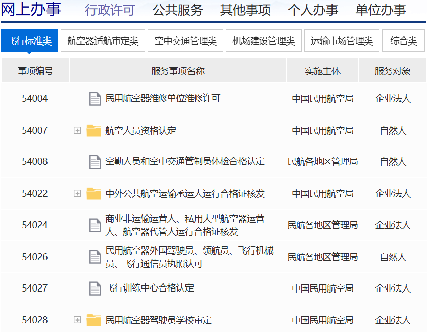Open 航空人员资格认定 item

click(141, 130)
